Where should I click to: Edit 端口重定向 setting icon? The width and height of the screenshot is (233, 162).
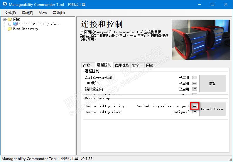[195, 89]
